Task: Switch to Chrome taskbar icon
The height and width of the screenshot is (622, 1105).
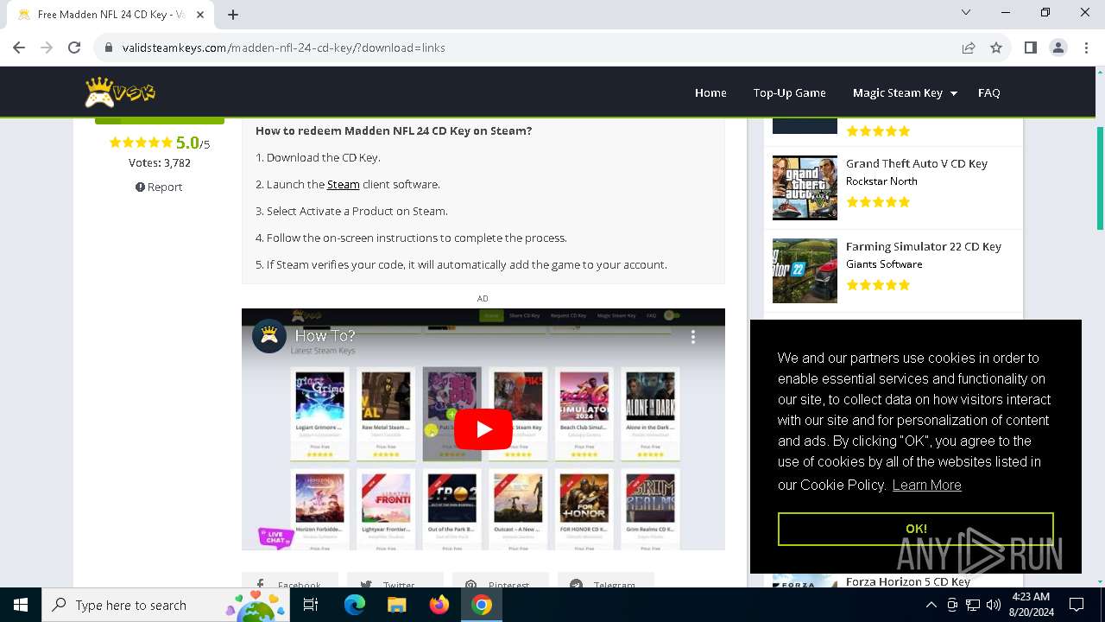Action: [482, 605]
